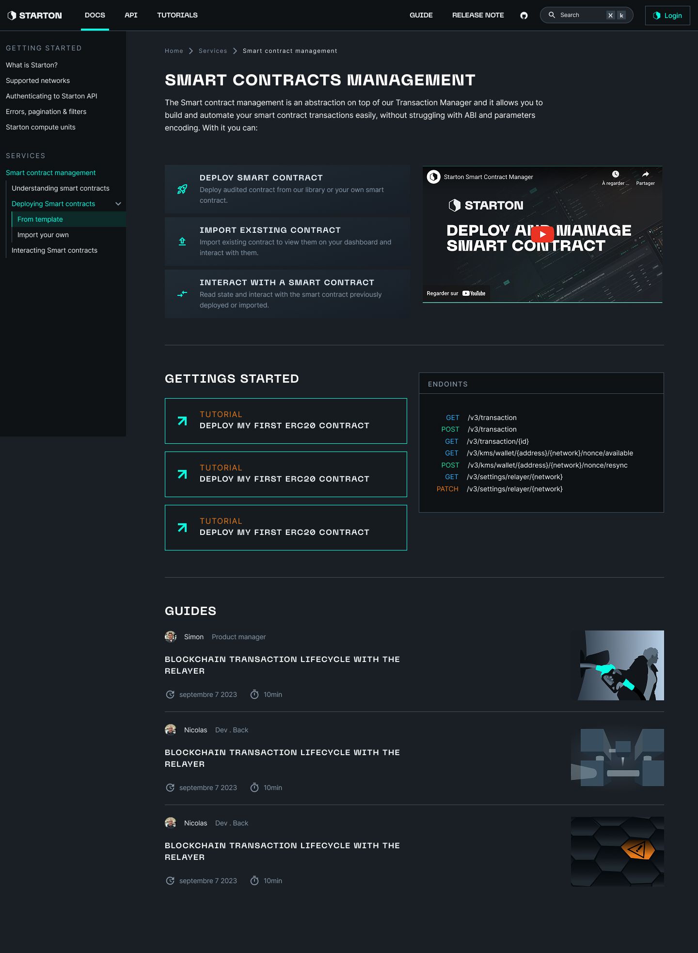Click the GET /v3/transaction/{id} endpoint

(487, 441)
